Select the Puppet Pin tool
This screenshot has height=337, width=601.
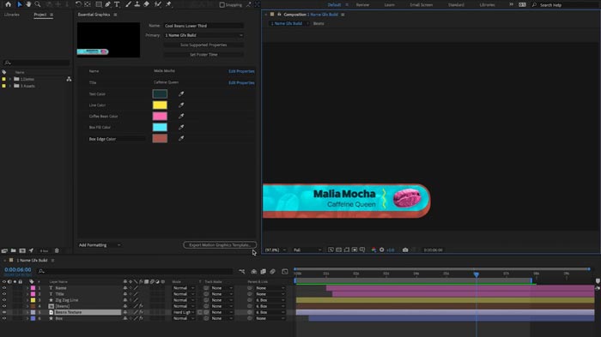168,4
